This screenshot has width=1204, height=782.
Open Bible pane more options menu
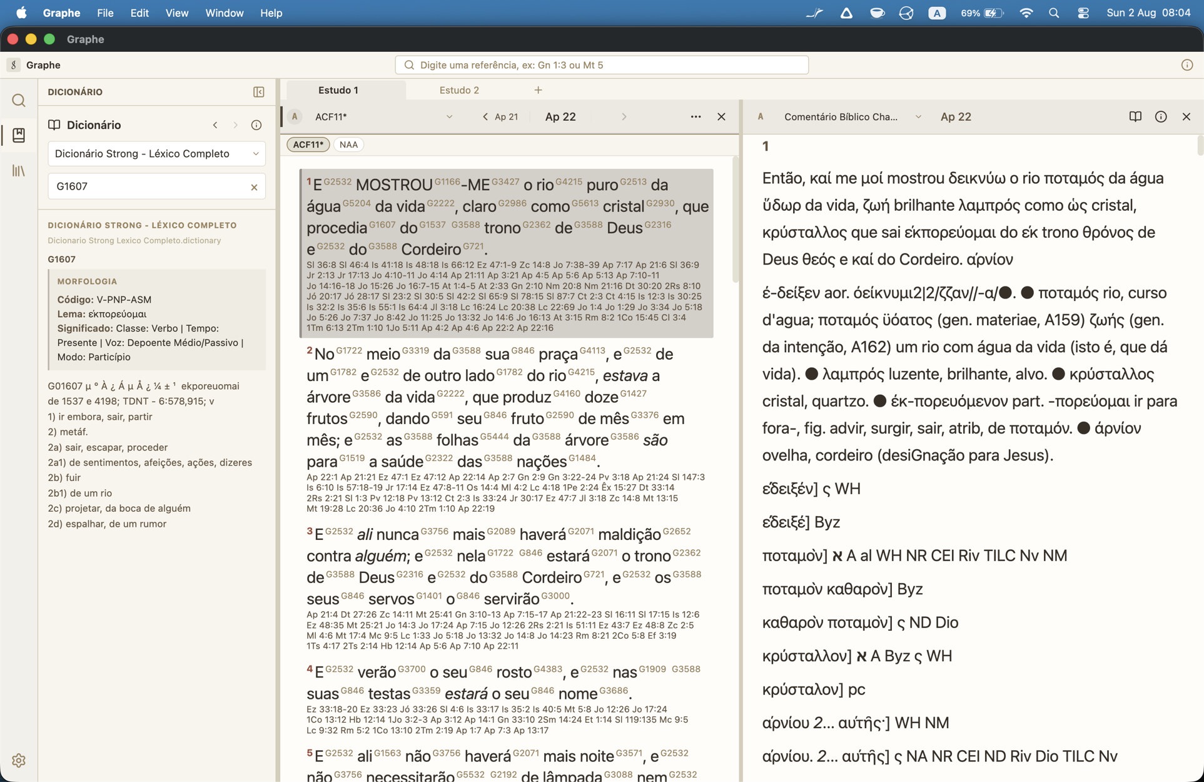696,117
